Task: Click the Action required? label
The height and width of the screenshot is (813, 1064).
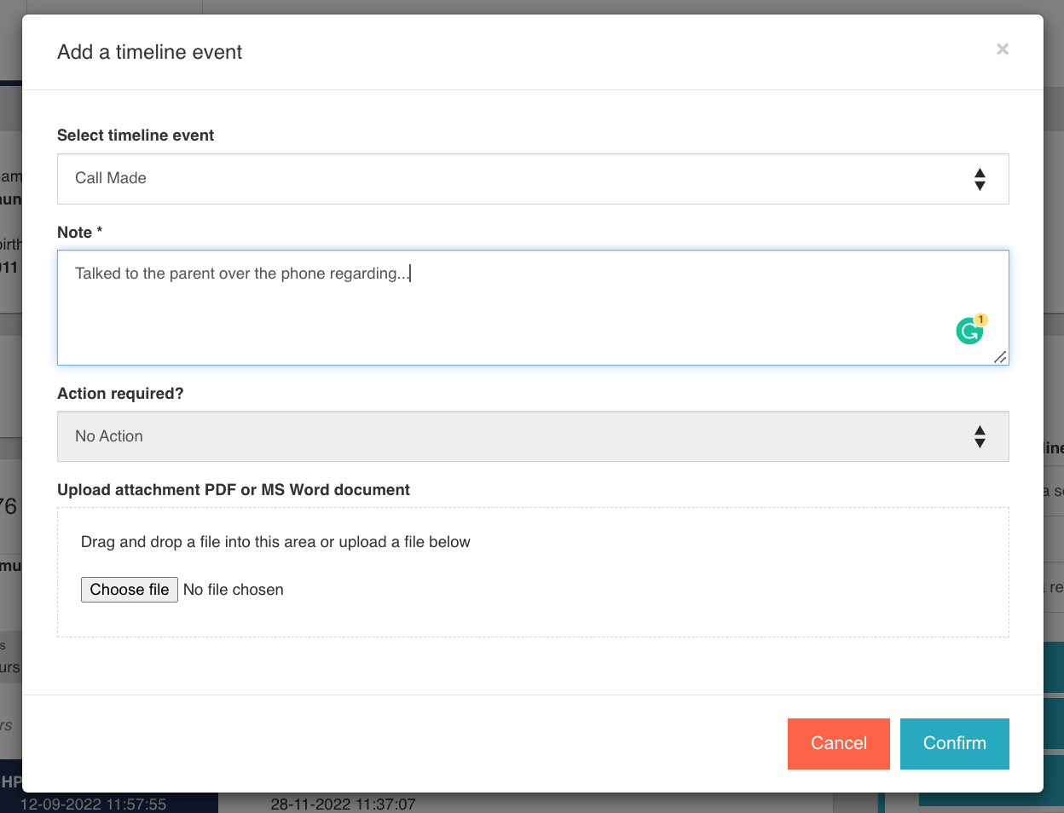Action: (120, 394)
